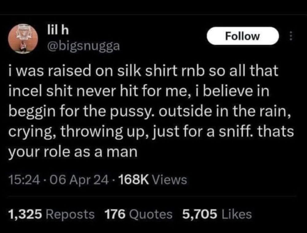
Task: Follow the user @bigsnugga
Action: click(x=243, y=36)
